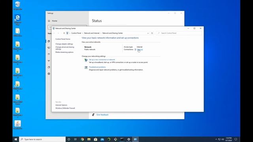Show hidden system tray icons
253x142 pixels.
click(216, 139)
